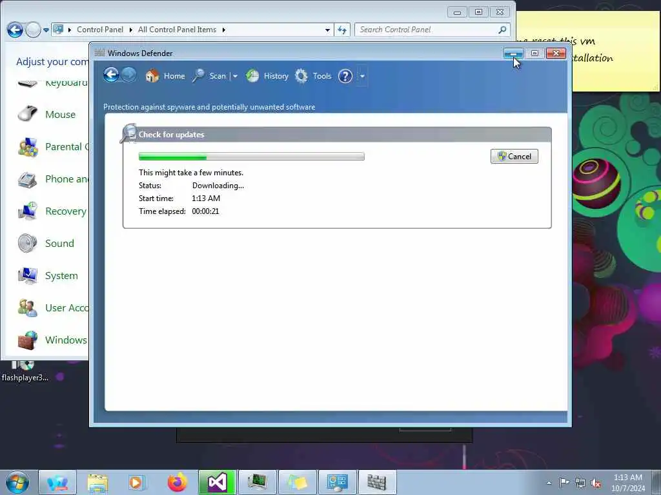The image size is (661, 495).
Task: Show hidden system tray icons
Action: pos(549,483)
